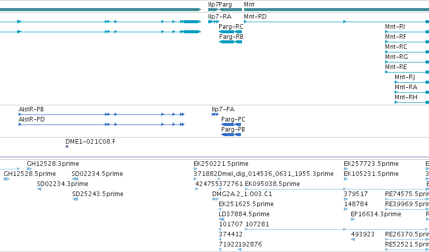Select the GH12528.5prime EST

30,174
